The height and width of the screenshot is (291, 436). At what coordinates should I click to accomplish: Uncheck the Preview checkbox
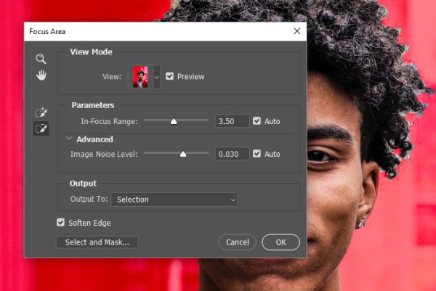[169, 76]
